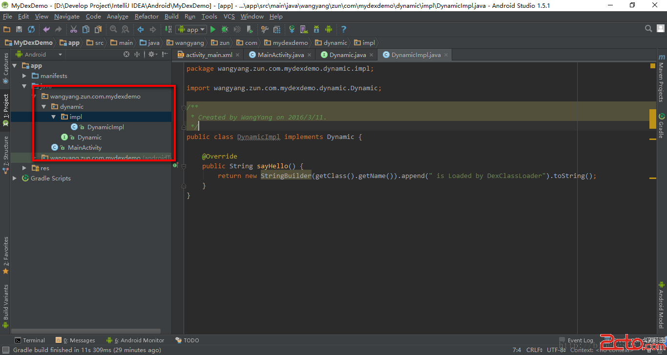Select DynamicImpl class in project tree

(x=105, y=127)
